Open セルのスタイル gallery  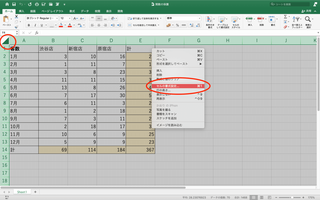(236, 22)
